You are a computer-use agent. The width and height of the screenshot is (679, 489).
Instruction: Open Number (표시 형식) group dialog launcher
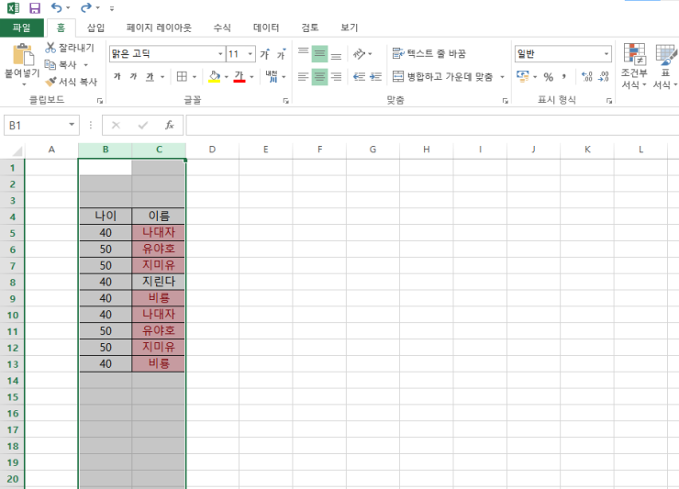pos(609,101)
